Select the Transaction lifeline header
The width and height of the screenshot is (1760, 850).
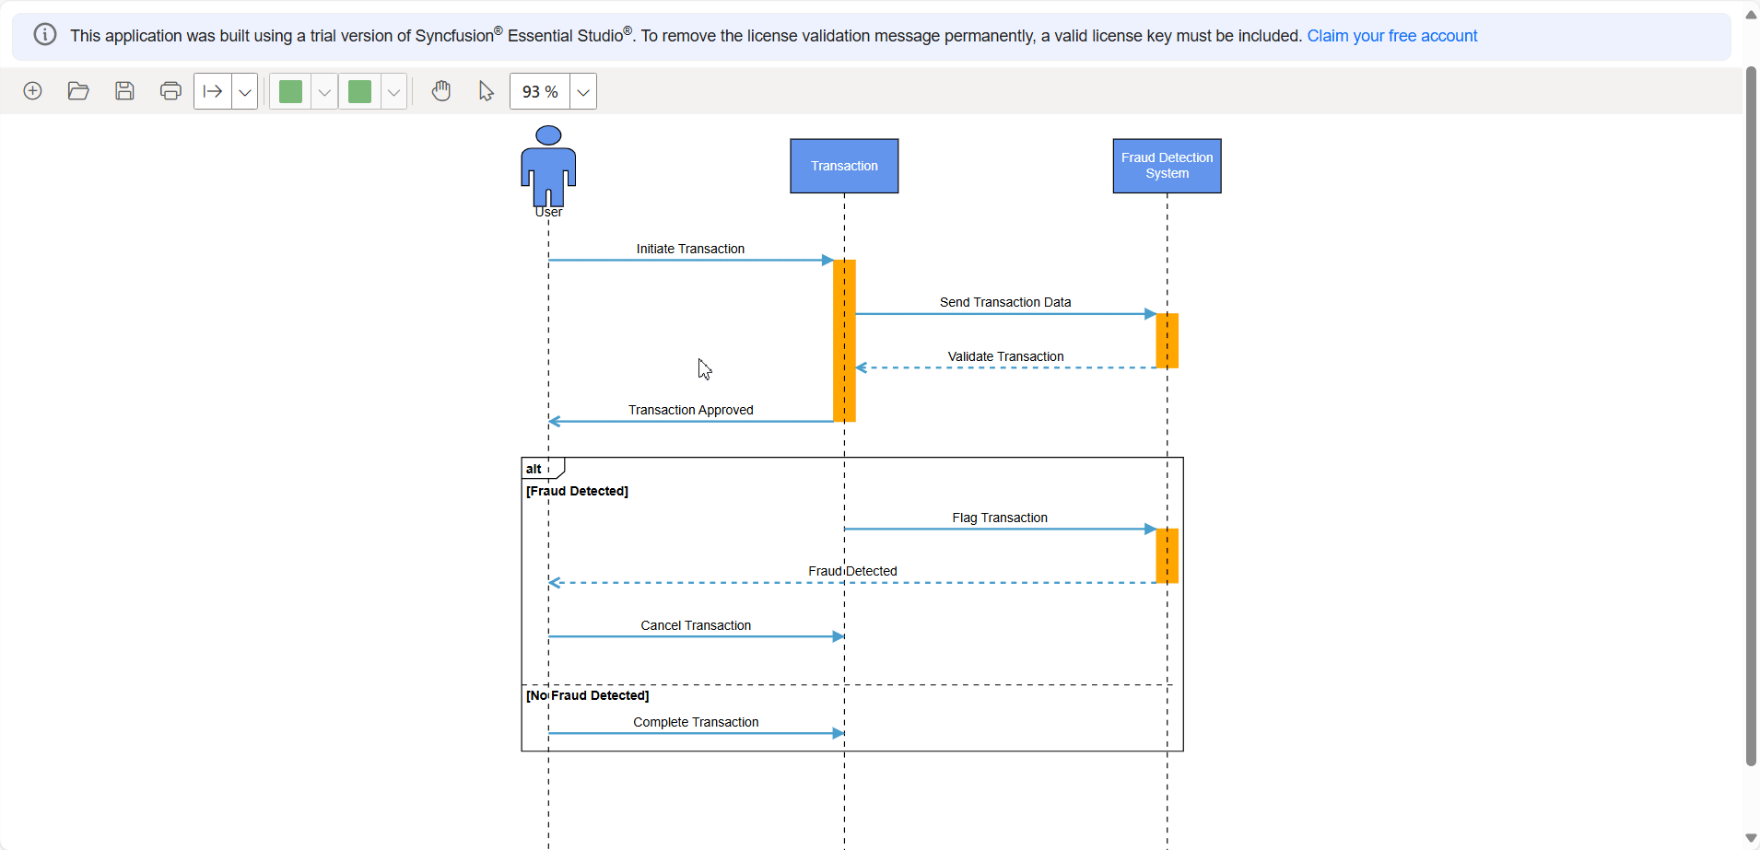coord(843,166)
